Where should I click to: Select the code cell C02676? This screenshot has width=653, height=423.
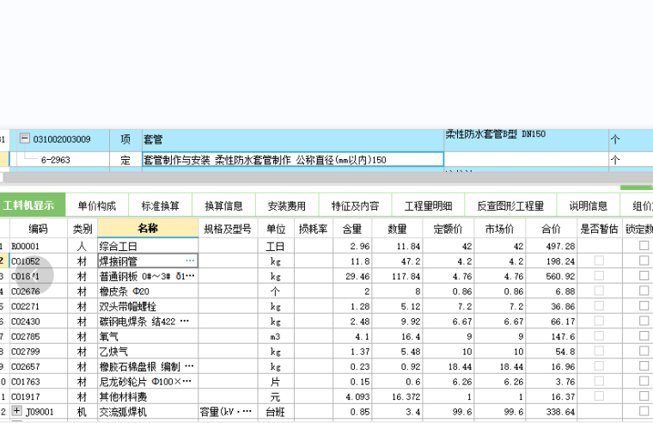39,291
